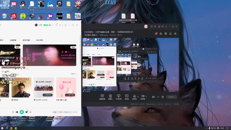This screenshot has height=130, width=231.
Task: Select 直播屏幕 screen capture source
Action: (x=102, y=97)
